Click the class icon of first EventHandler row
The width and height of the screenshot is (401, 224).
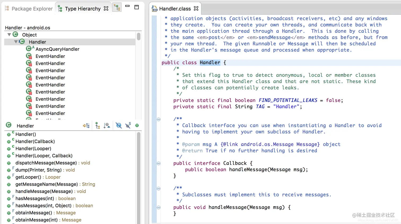(29, 56)
